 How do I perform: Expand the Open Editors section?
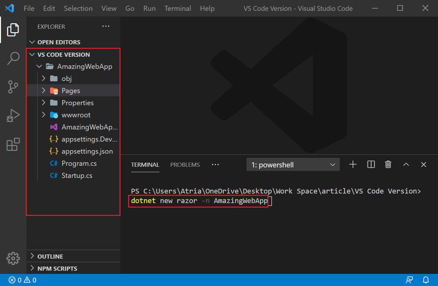32,42
